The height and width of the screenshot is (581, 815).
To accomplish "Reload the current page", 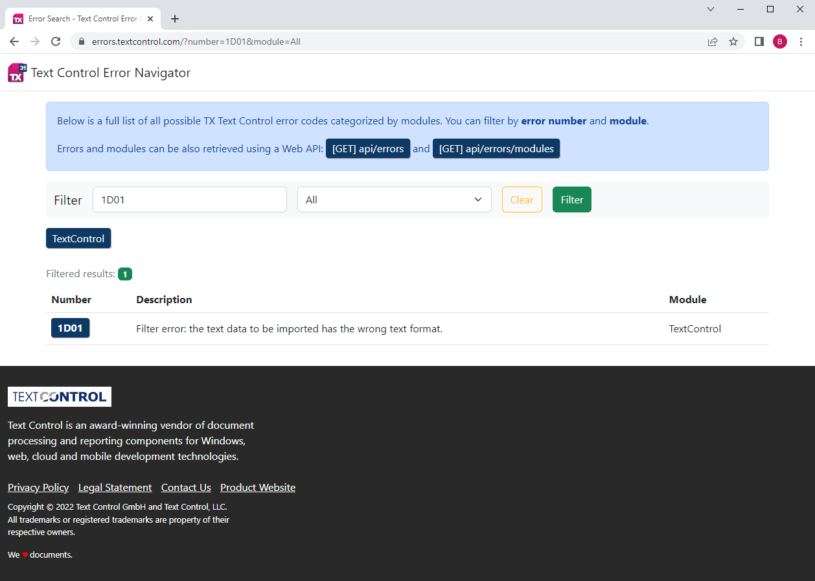I will click(56, 41).
